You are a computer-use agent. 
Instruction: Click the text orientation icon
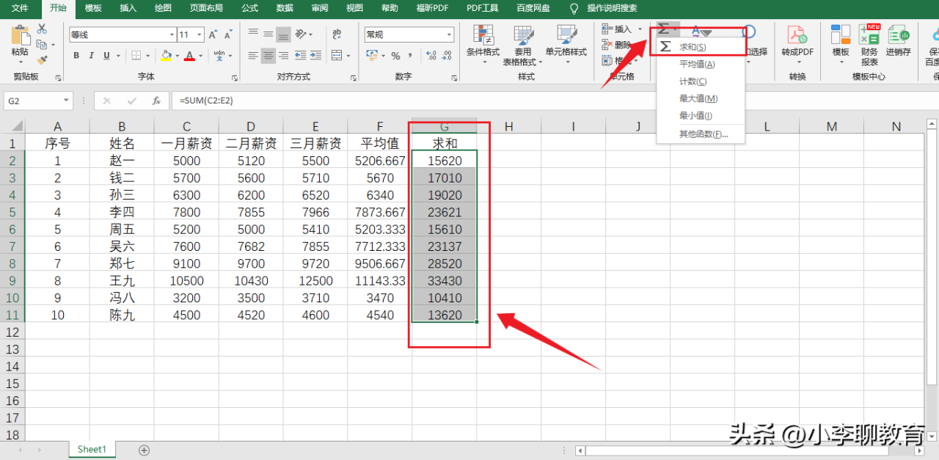[x=301, y=34]
